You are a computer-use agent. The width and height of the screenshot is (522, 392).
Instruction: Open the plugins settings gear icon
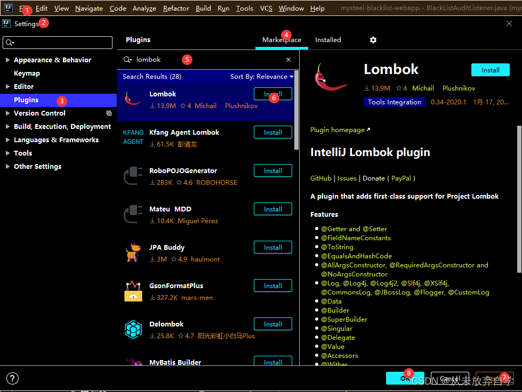[373, 40]
